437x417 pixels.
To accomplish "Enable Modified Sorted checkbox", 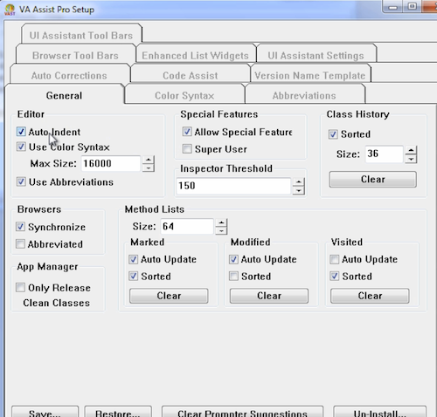I will click(233, 276).
